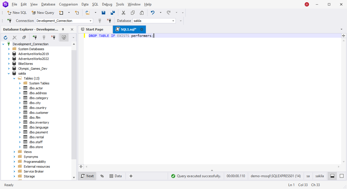Collapse the Tables (13) folder
The image size is (347, 189).
click(x=14, y=78)
